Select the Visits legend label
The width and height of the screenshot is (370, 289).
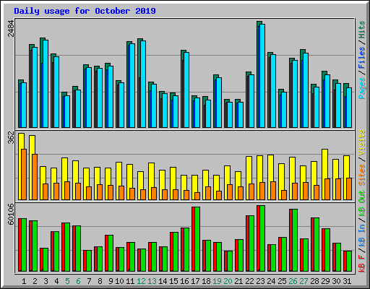(x=362, y=142)
